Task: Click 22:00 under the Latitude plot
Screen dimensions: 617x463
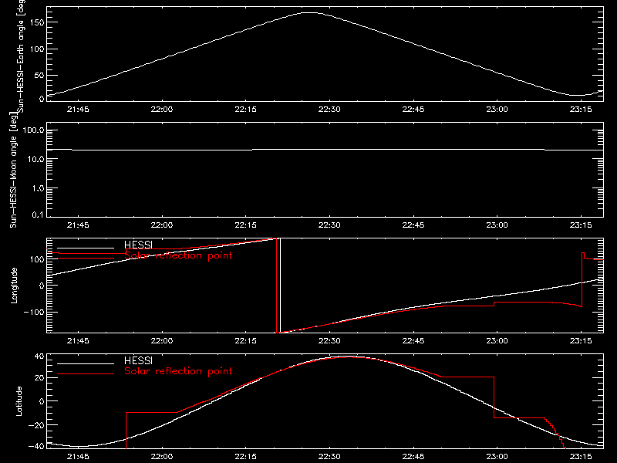Action: (x=162, y=456)
